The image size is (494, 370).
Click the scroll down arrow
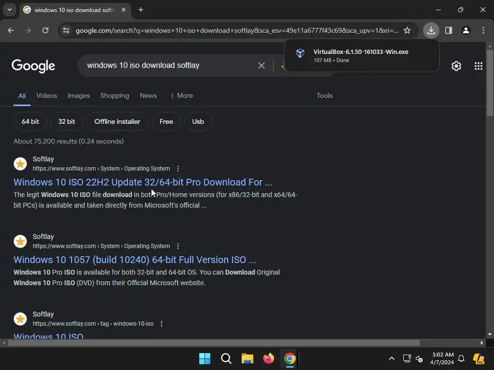point(490,334)
